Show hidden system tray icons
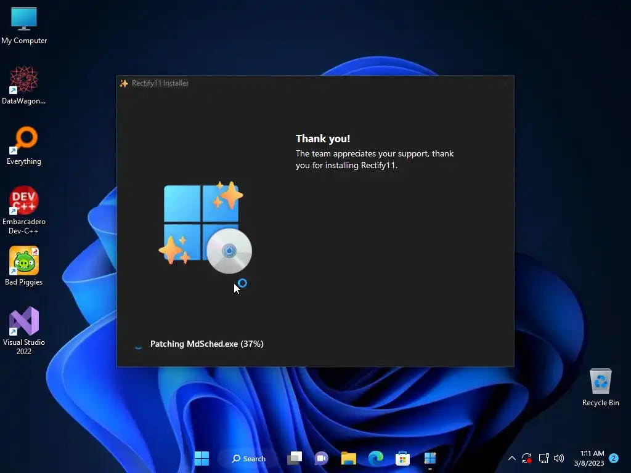The height and width of the screenshot is (473, 631). [512, 458]
